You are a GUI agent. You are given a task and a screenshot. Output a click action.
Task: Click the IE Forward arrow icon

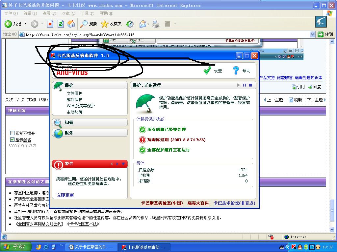(x=34, y=24)
